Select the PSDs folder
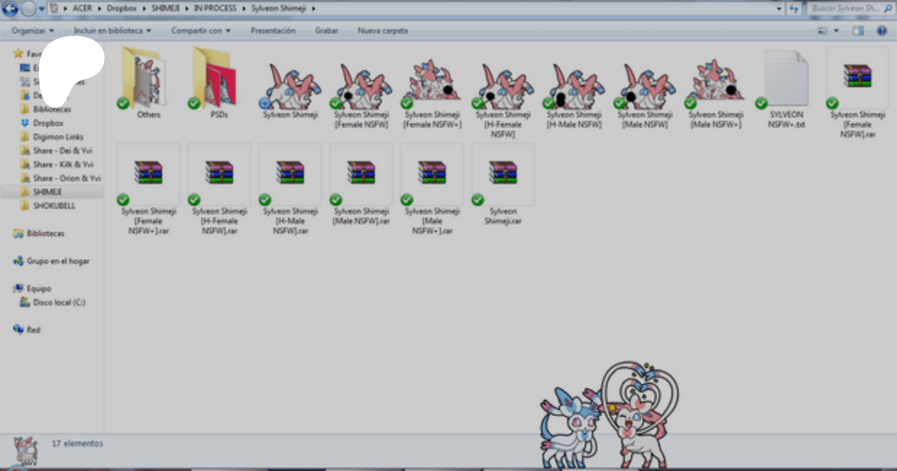Viewport: 897px width, 471px height. tap(219, 83)
